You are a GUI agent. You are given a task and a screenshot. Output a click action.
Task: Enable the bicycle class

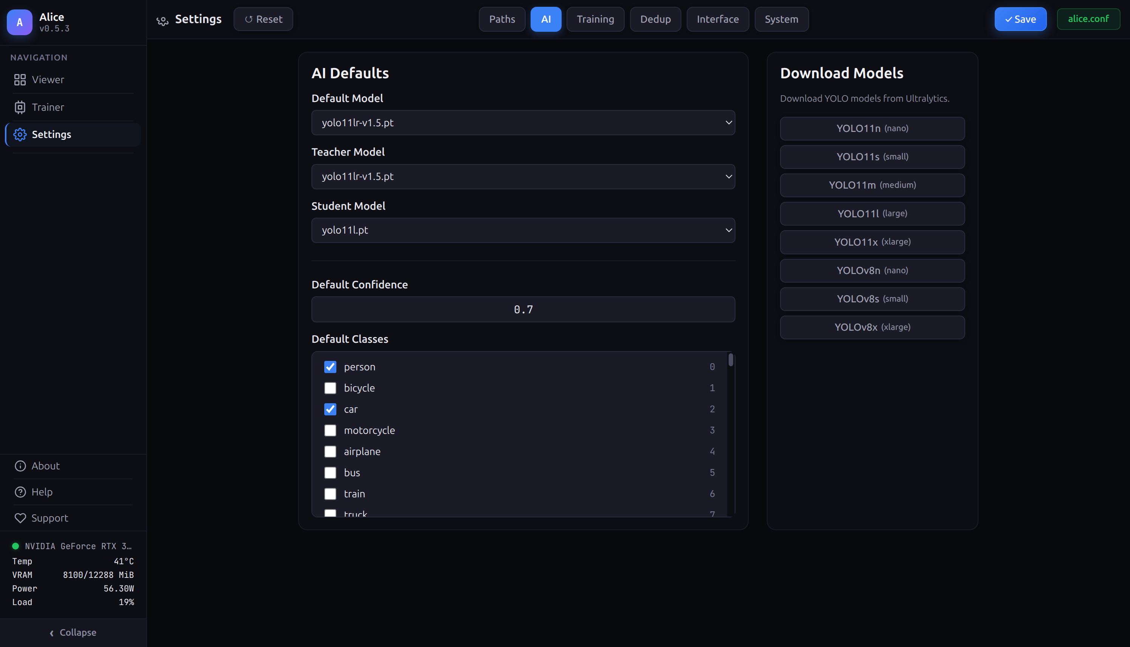point(330,387)
